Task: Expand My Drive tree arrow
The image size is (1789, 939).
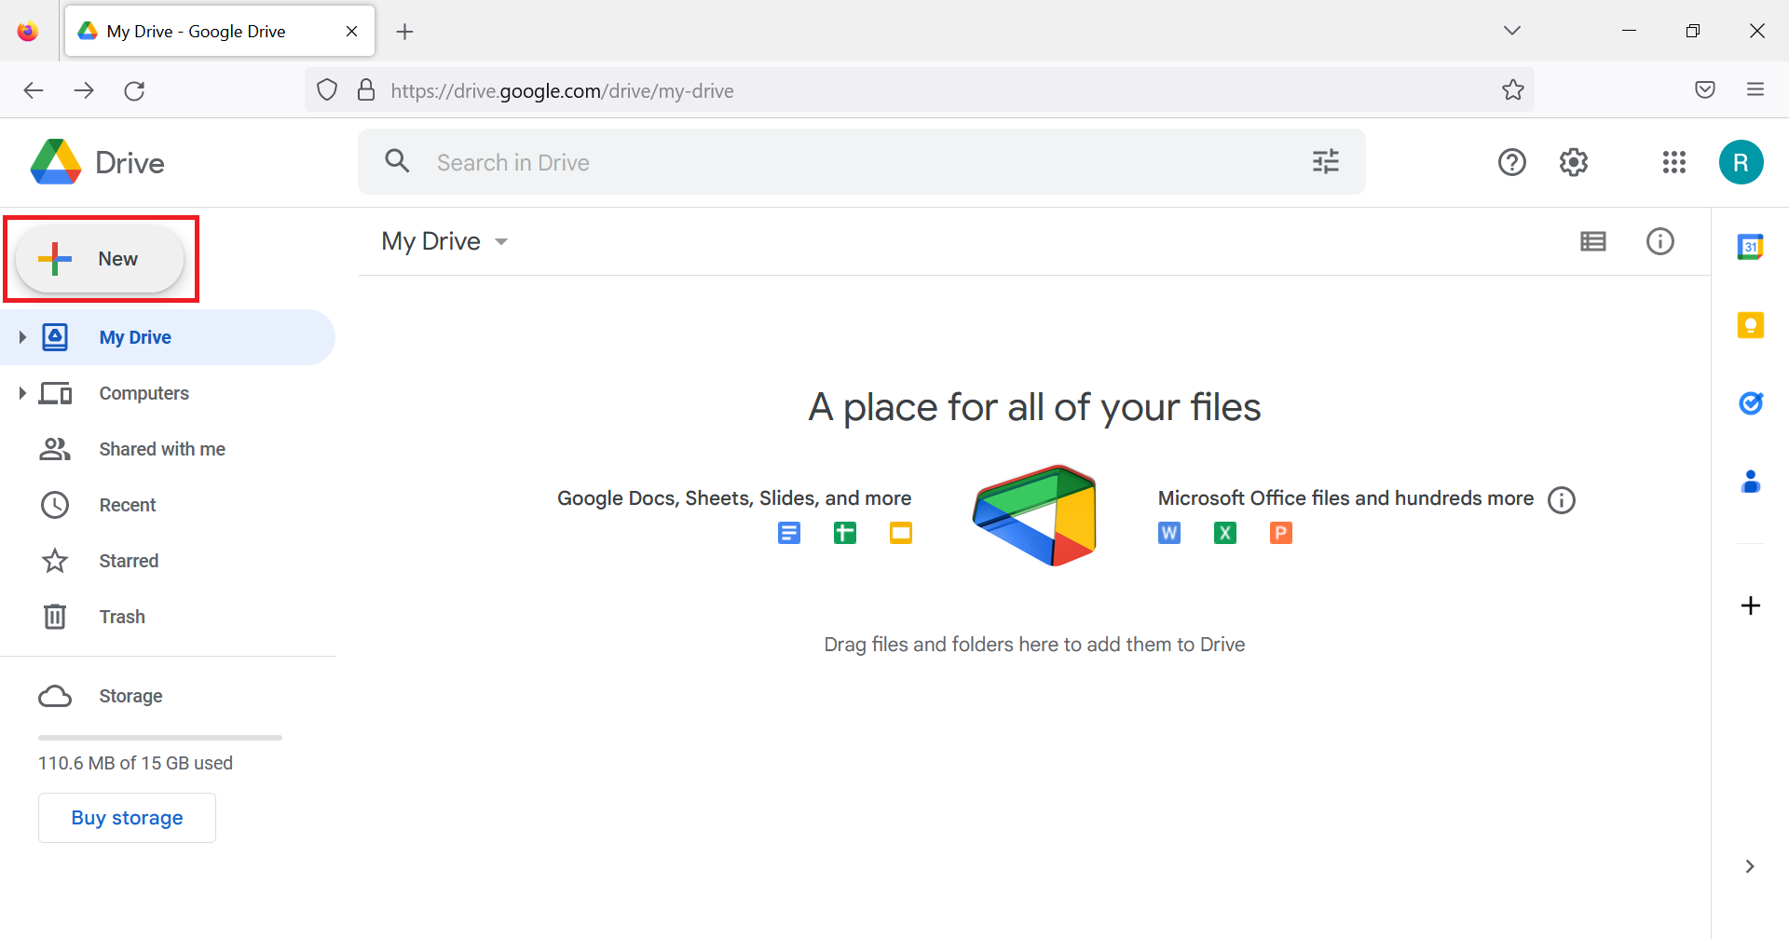Action: pyautogui.click(x=22, y=337)
